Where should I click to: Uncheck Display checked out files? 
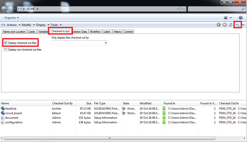click(6, 43)
